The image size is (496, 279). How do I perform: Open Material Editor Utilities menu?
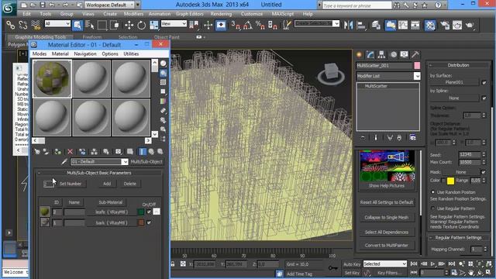131,53
